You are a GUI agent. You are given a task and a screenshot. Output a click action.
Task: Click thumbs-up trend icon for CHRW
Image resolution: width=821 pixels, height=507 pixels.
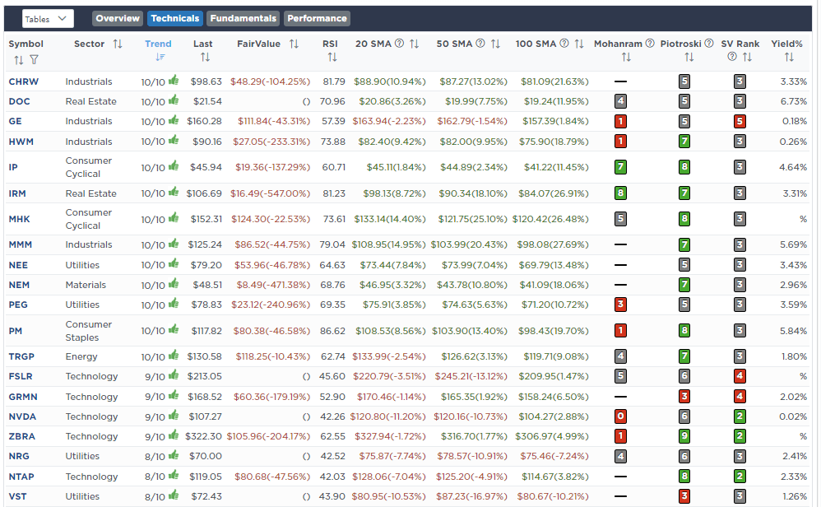(x=174, y=81)
